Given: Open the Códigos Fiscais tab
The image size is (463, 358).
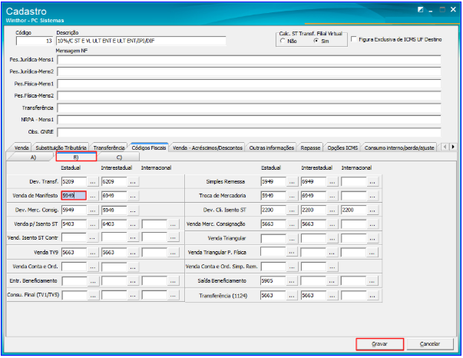Looking at the screenshot, I should click(149, 148).
